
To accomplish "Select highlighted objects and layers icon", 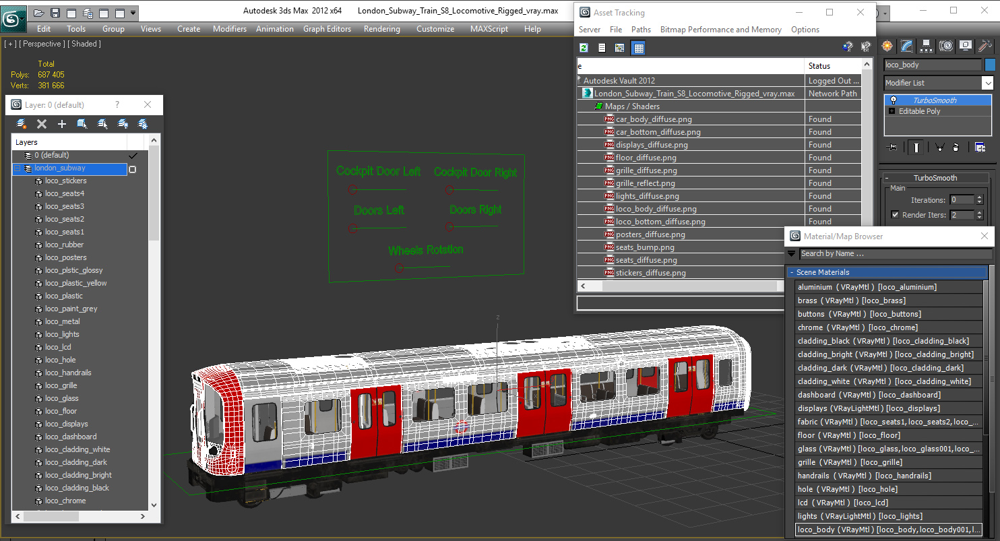I will click(82, 124).
